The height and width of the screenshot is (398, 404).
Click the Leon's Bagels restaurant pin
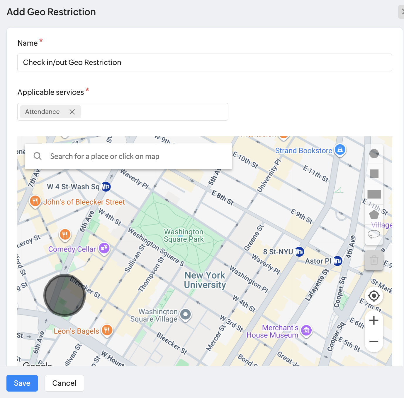click(x=107, y=331)
